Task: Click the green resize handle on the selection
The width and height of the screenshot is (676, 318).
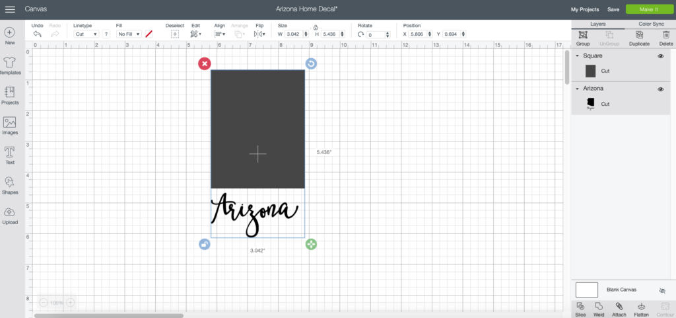Action: click(x=312, y=244)
